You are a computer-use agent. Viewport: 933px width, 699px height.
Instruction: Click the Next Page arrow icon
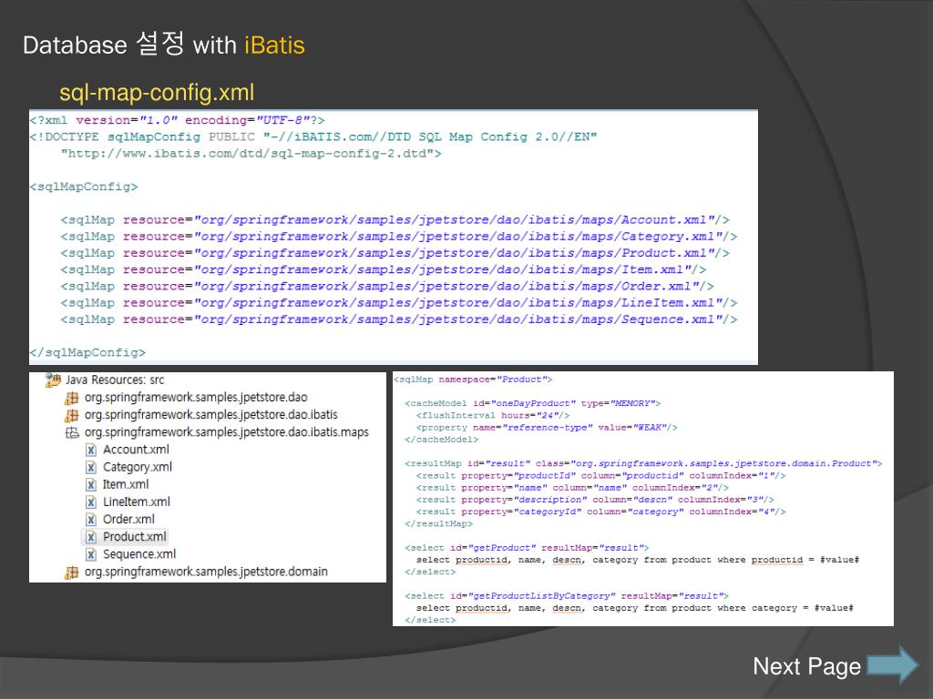[x=893, y=665]
